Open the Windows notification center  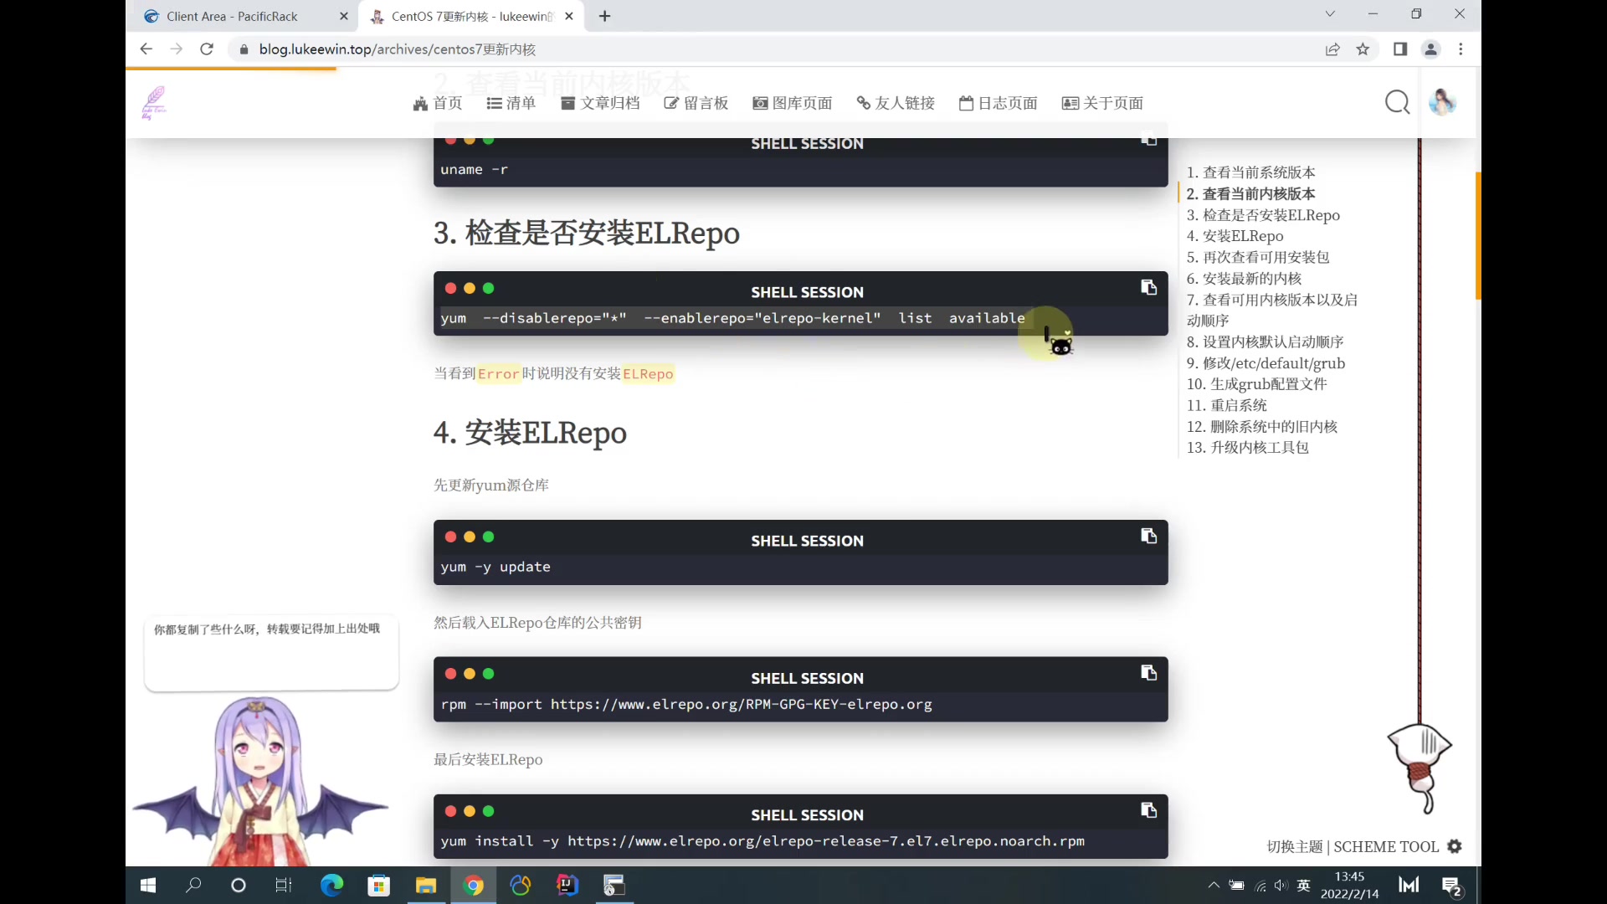click(x=1452, y=886)
